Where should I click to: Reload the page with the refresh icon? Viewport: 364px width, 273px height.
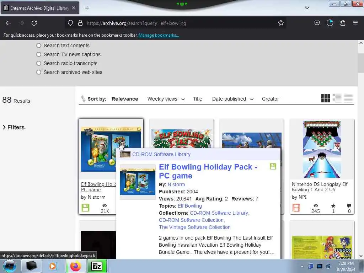[x=34, y=23]
